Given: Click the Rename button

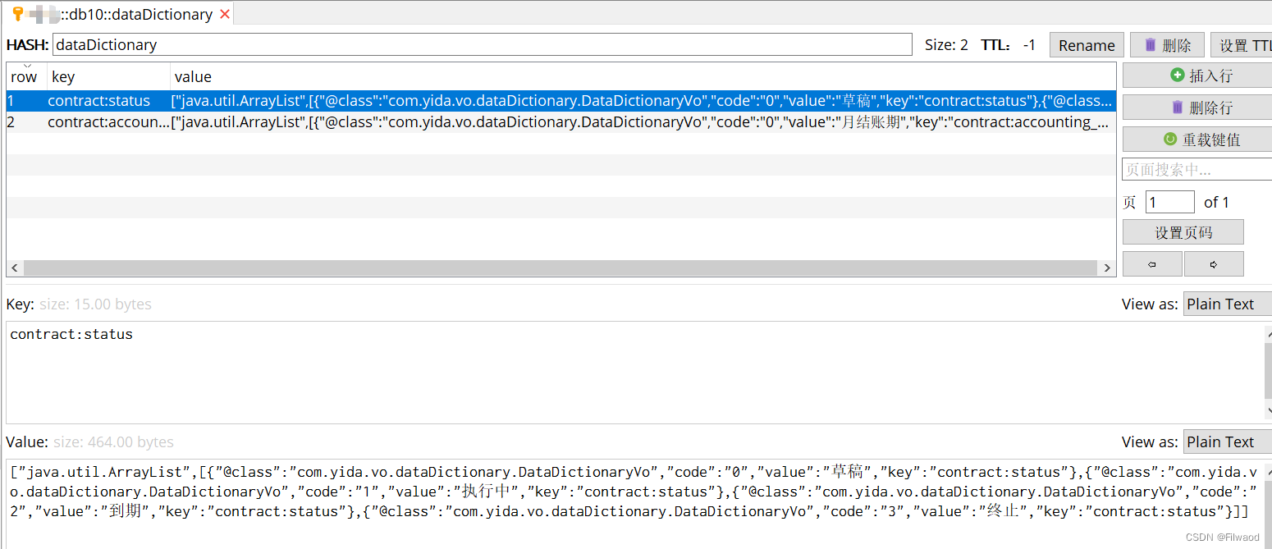Looking at the screenshot, I should tap(1087, 45).
